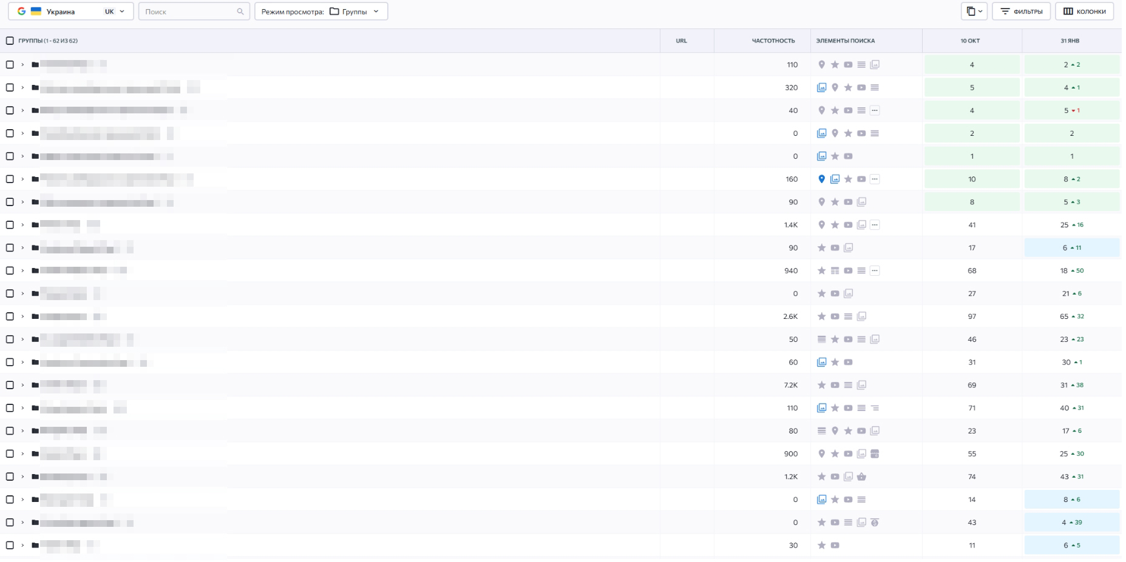This screenshot has width=1126, height=562.
Task: Click the video icon in the 30 frequency row
Action: pyautogui.click(x=835, y=545)
